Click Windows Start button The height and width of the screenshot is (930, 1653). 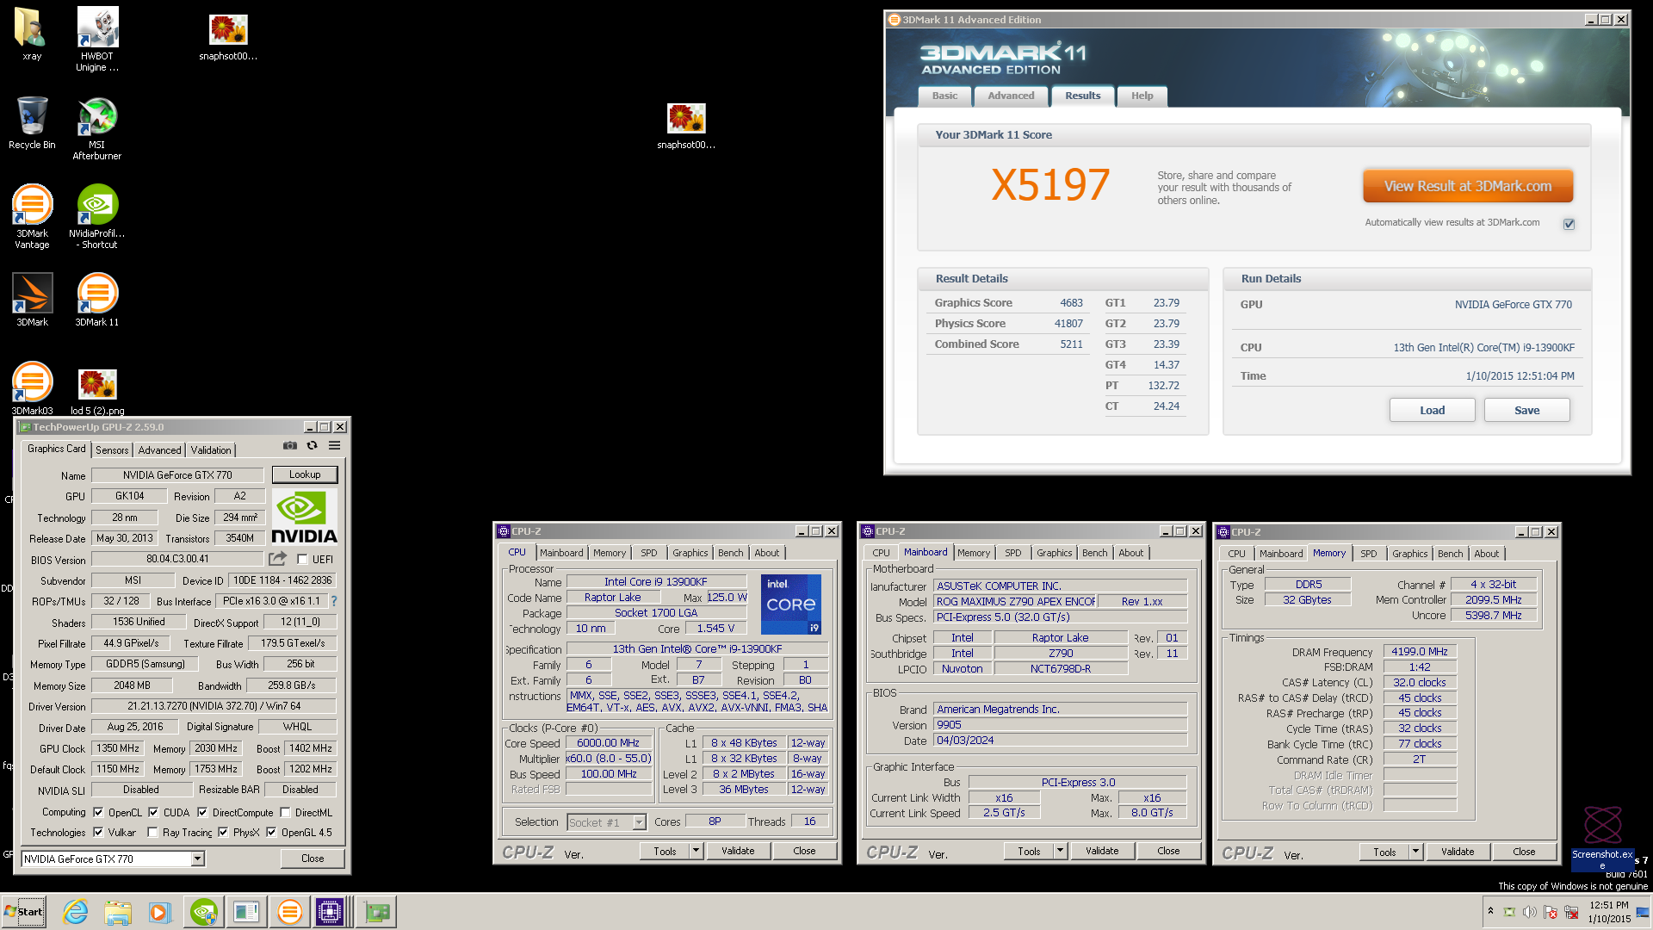(x=24, y=912)
